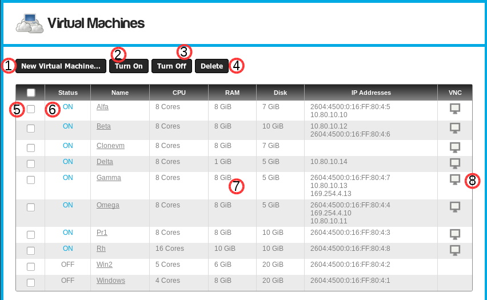This screenshot has height=300, width=487.
Task: Open VNC console for Delta
Action: point(454,163)
